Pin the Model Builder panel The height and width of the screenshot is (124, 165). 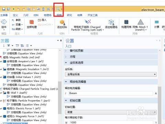coord(61,41)
